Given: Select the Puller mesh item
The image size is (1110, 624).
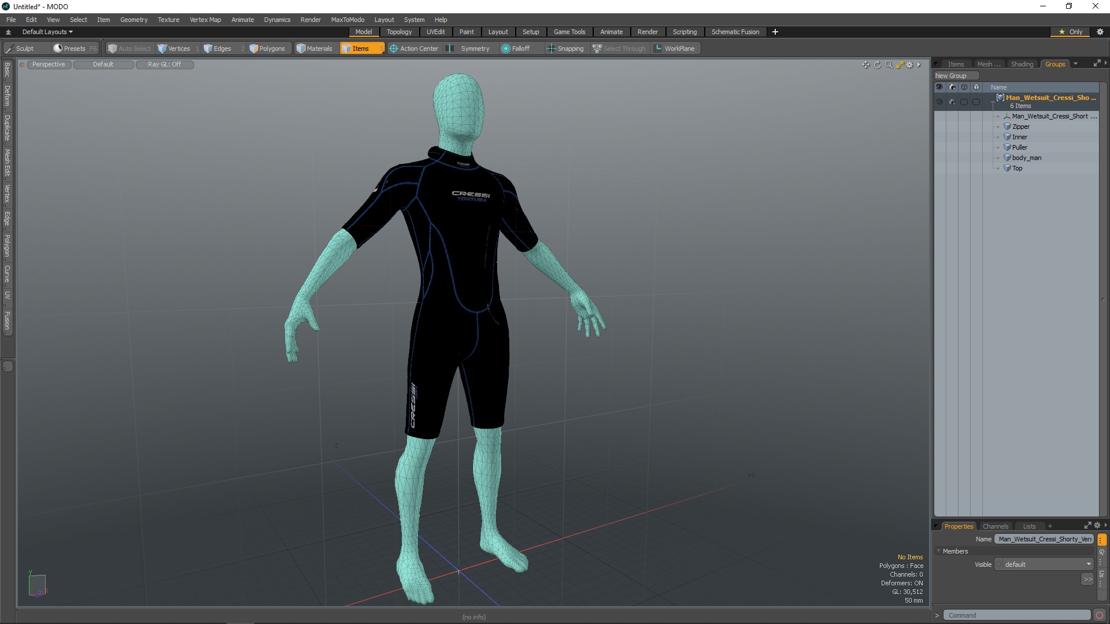Looking at the screenshot, I should 1019,147.
